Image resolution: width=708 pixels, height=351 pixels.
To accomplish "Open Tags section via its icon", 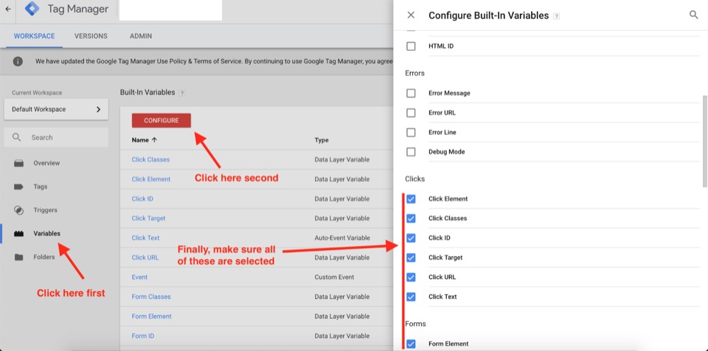I will click(x=18, y=187).
